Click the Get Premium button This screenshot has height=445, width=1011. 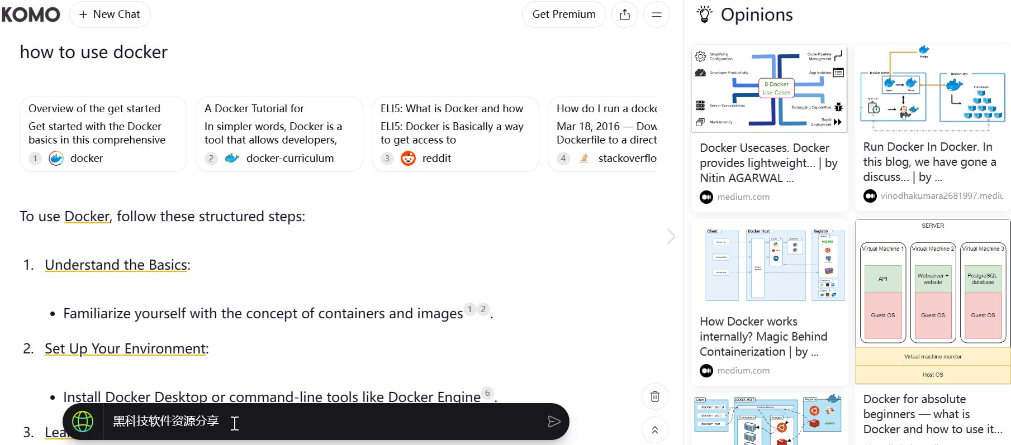pyautogui.click(x=564, y=15)
